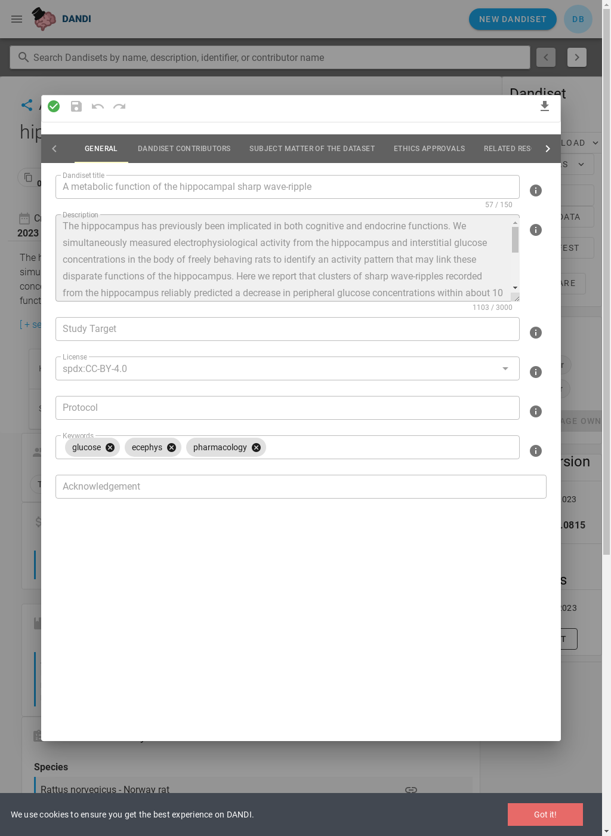Image resolution: width=611 pixels, height=836 pixels.
Task: Remove the ecephys keyword chip
Action: coord(171,447)
